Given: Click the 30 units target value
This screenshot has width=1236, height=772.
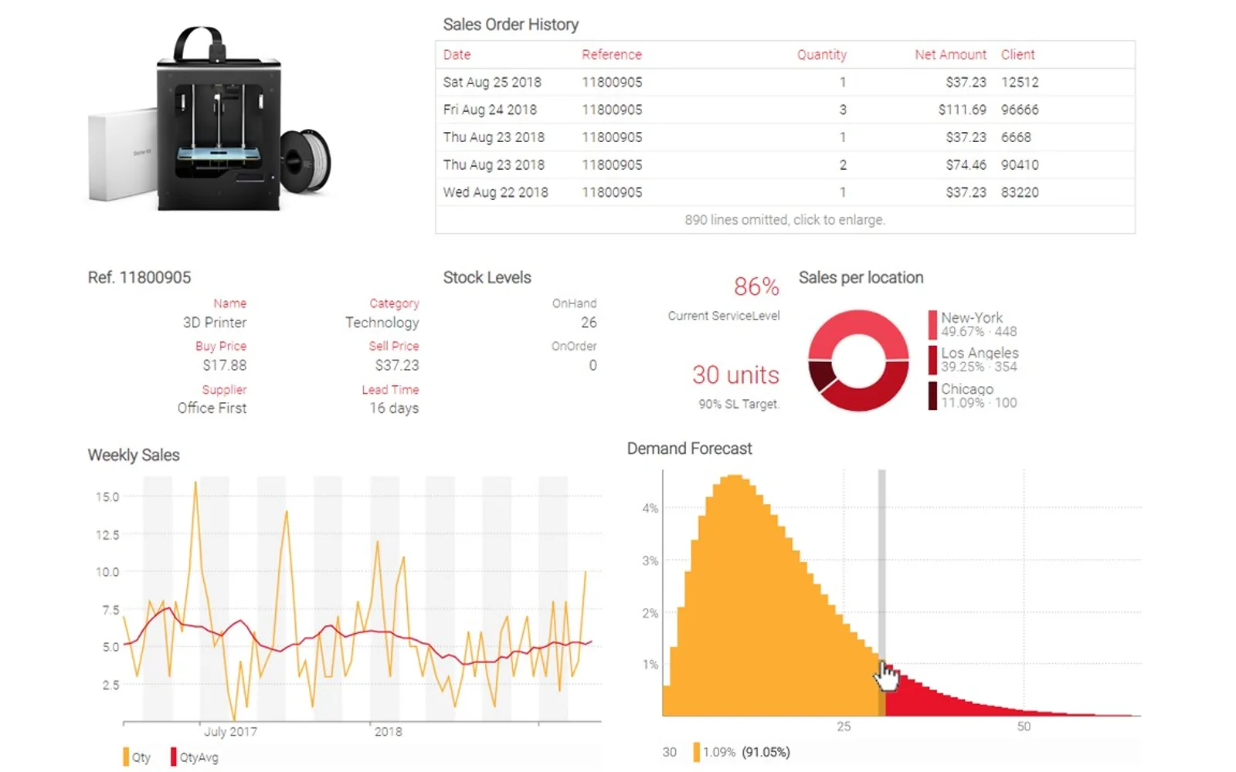Looking at the screenshot, I should [735, 374].
